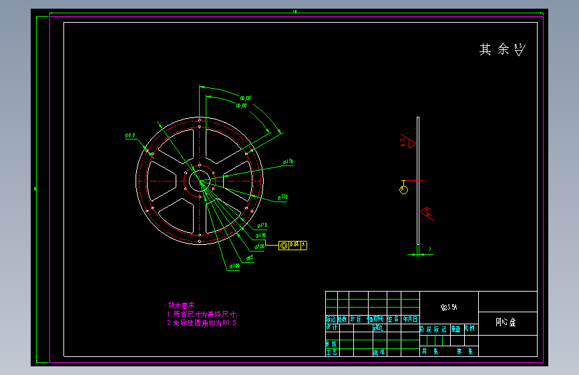Select the 共 张 sheet count label
Image resolution: width=579 pixels, height=375 pixels.
431,352
